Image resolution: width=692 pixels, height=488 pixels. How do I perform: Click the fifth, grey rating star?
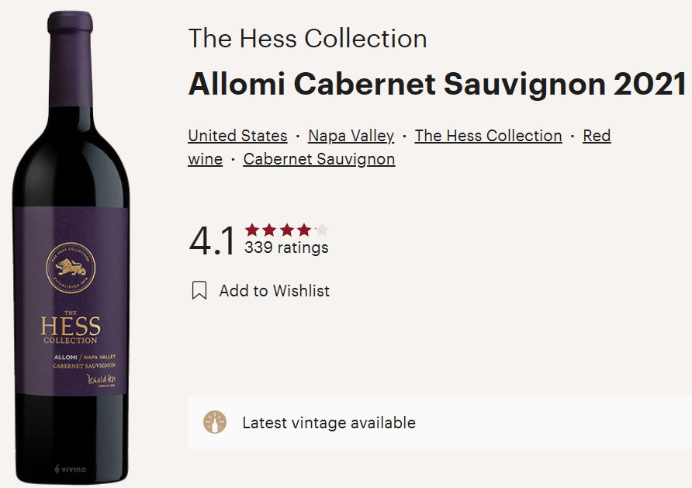tap(321, 230)
